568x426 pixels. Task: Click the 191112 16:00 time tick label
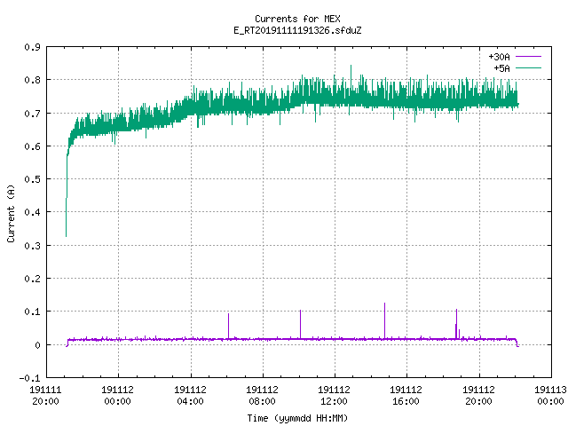[406, 396]
